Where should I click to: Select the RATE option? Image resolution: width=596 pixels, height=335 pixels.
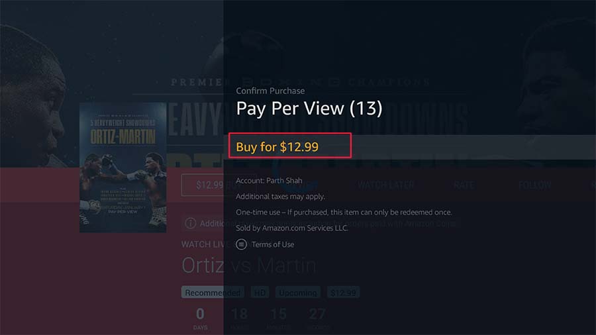(x=464, y=185)
